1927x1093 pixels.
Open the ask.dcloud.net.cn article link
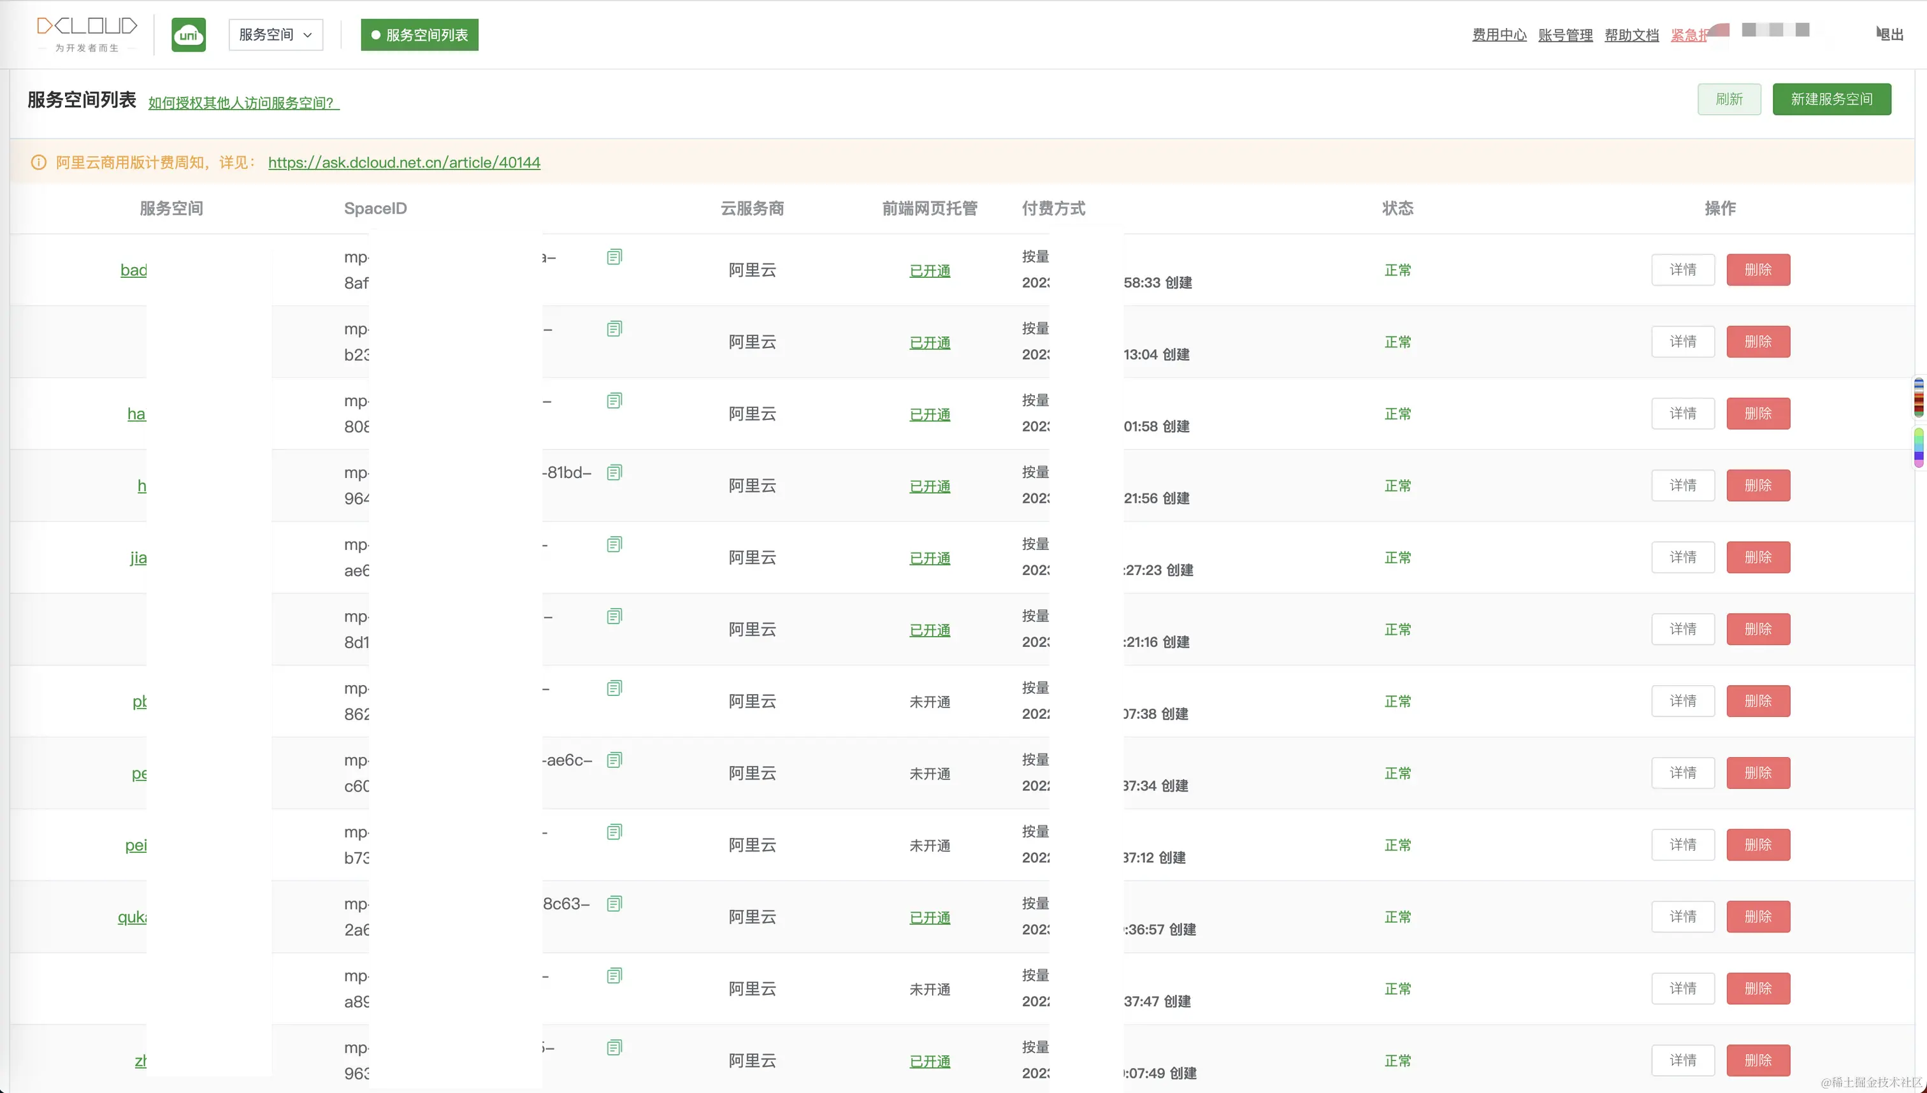pos(404,163)
